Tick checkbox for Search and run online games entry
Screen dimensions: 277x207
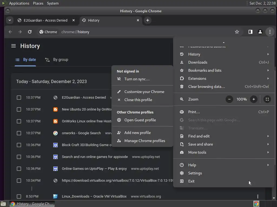pos(19,157)
